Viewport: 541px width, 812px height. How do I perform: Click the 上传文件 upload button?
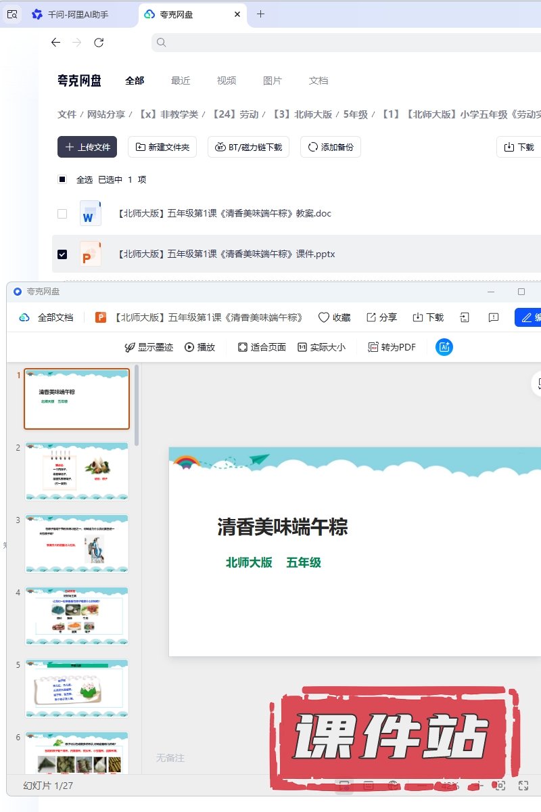point(87,147)
